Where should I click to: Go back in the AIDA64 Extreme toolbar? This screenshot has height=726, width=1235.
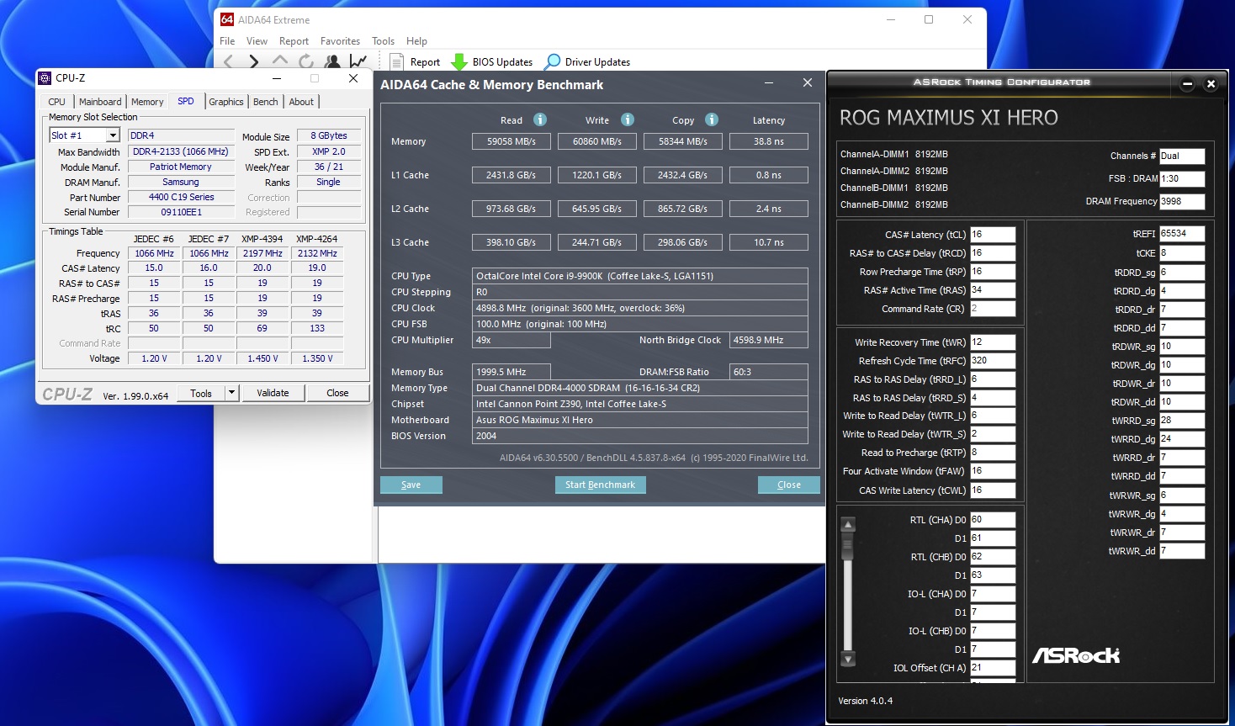click(228, 61)
